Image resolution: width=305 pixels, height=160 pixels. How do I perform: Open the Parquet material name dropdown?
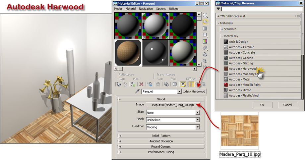pos(179,91)
